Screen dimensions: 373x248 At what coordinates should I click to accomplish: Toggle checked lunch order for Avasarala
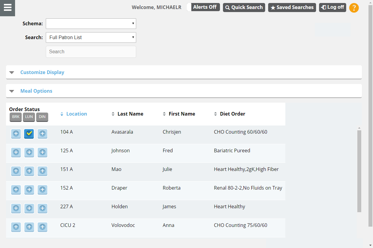click(29, 134)
